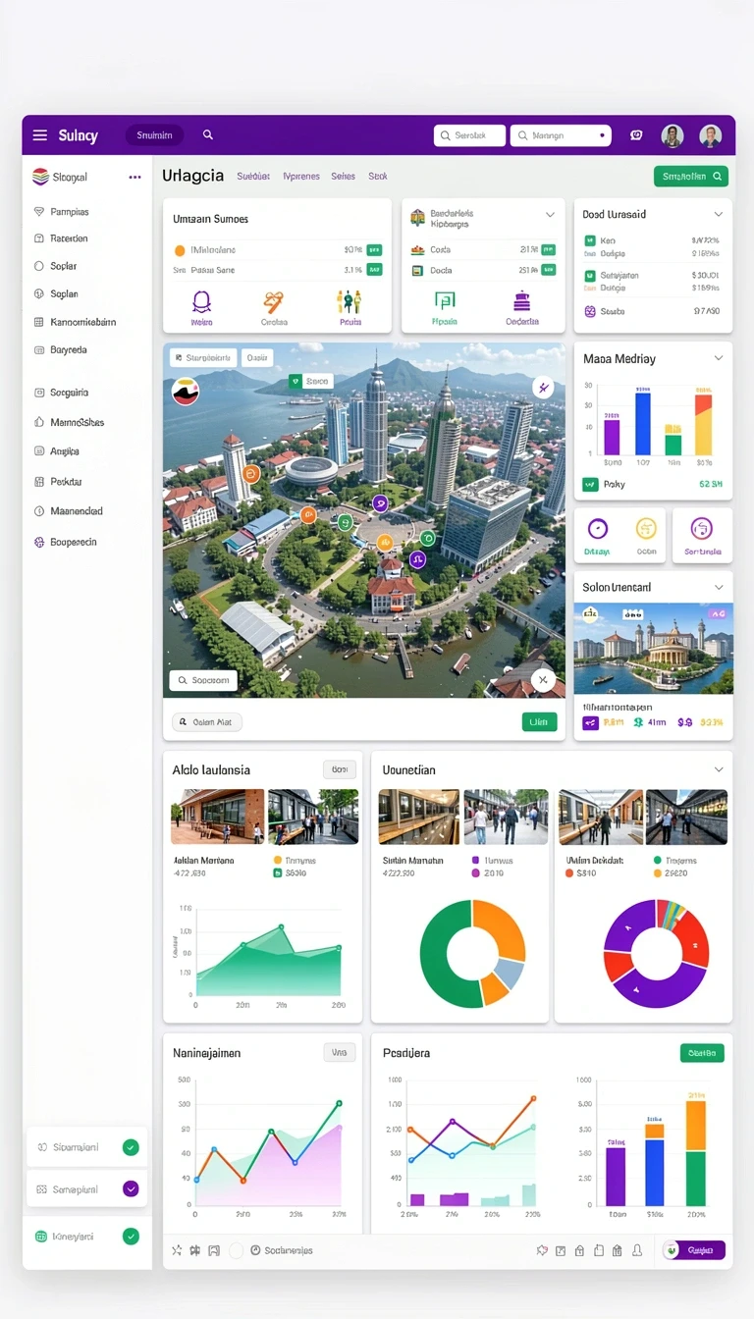The height and width of the screenshot is (1319, 754).
Task: Toggle the green check beside Ken row
Action: pos(590,240)
